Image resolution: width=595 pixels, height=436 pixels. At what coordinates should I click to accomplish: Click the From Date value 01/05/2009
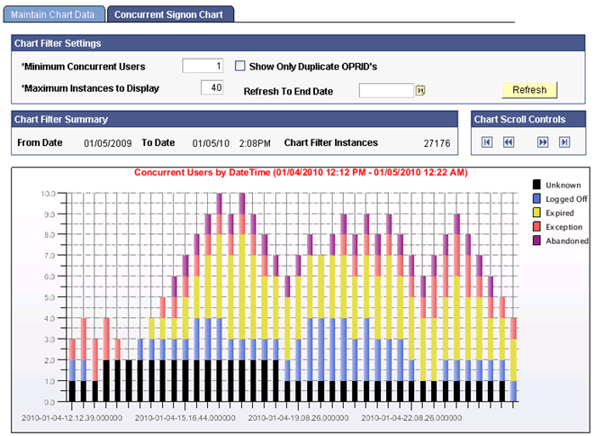pyautogui.click(x=108, y=143)
